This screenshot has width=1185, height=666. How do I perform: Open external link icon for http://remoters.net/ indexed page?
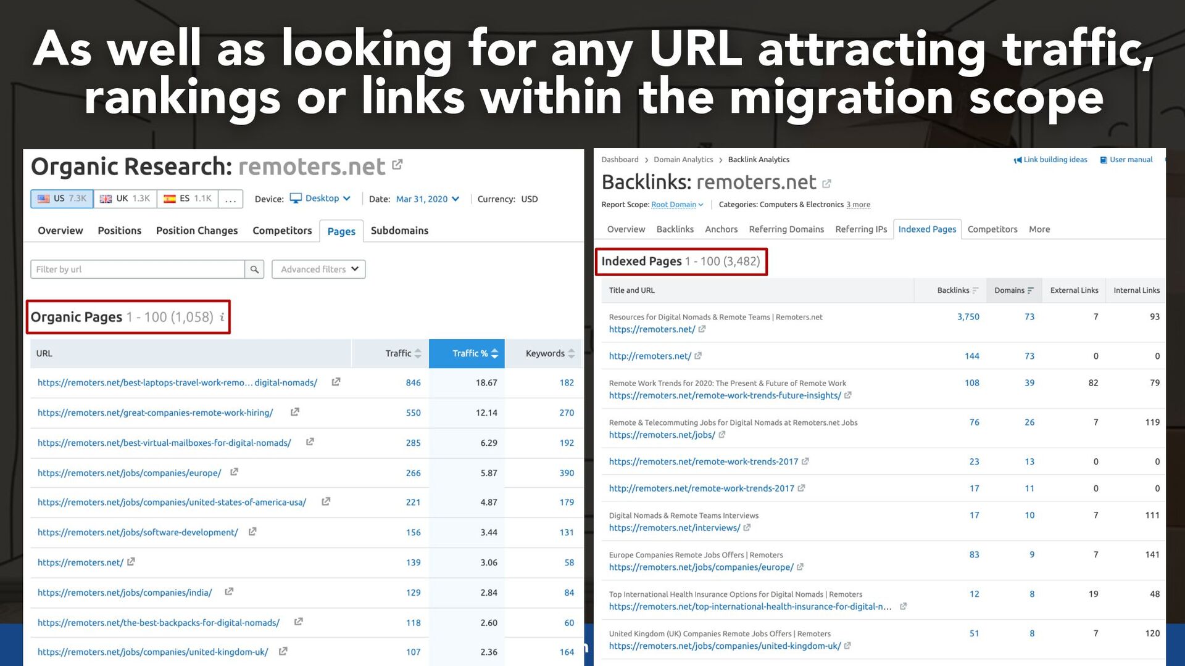698,356
